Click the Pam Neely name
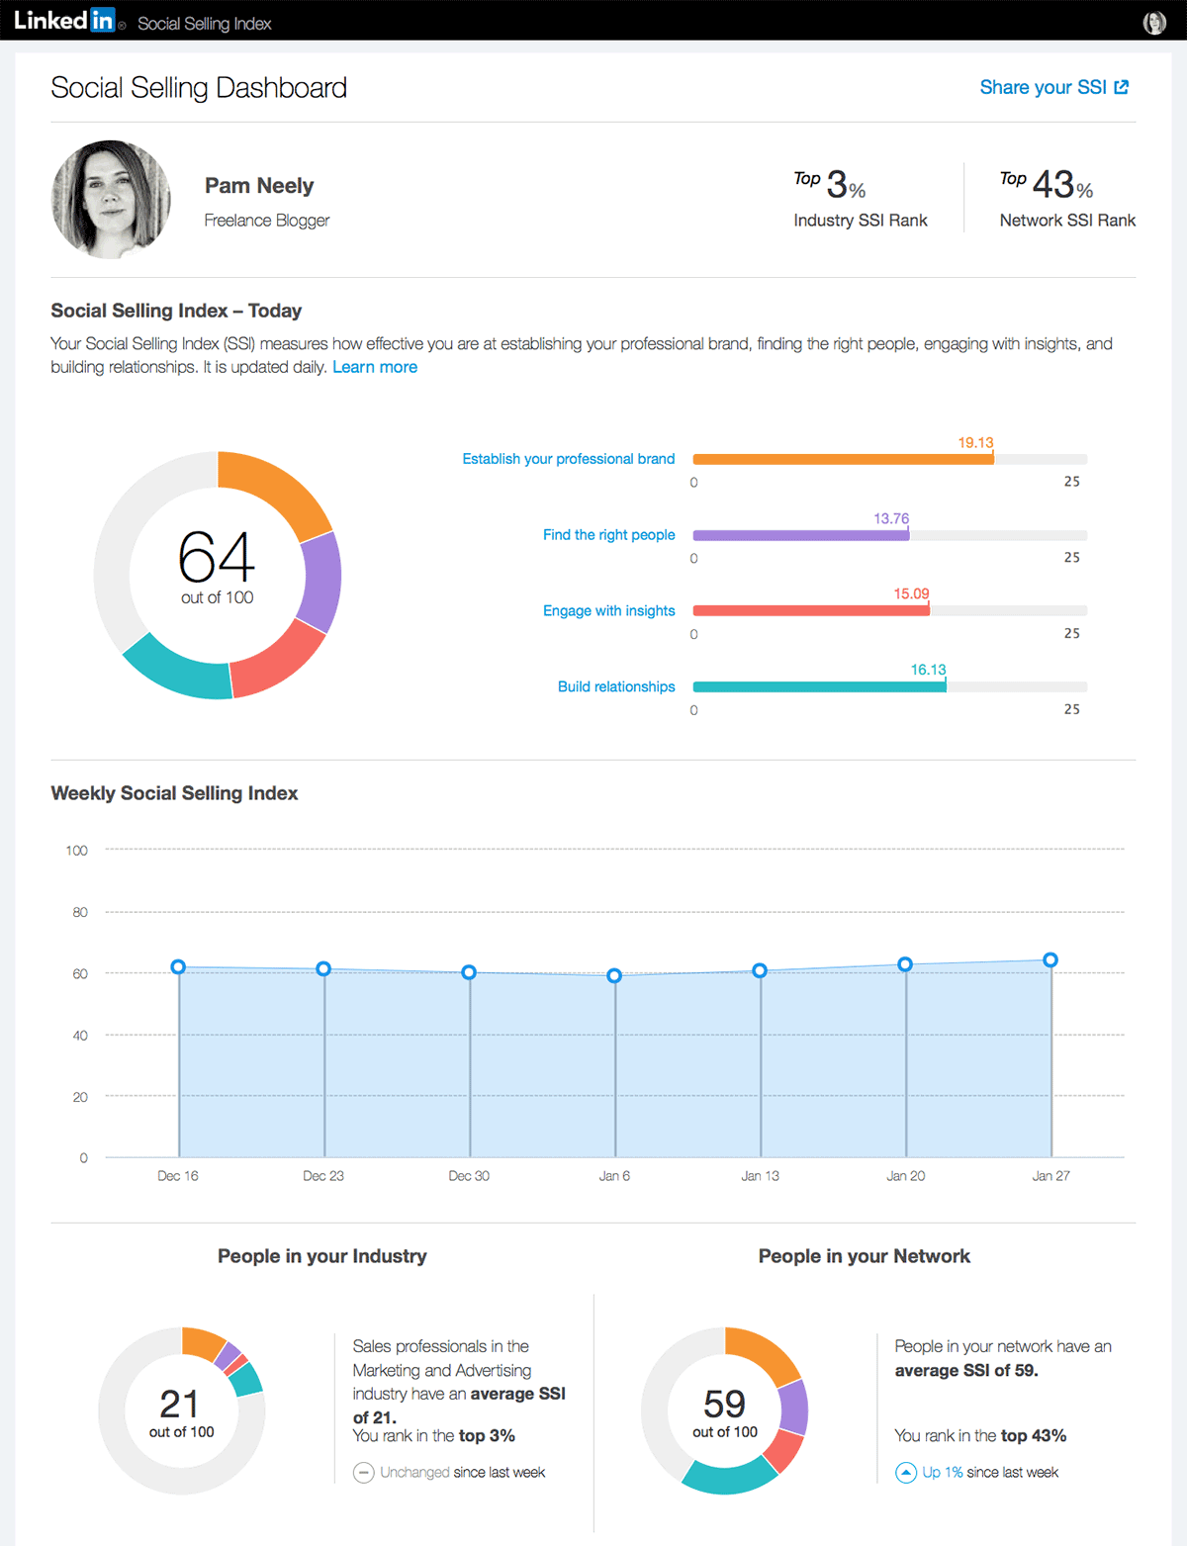The height and width of the screenshot is (1546, 1187). pyautogui.click(x=259, y=186)
